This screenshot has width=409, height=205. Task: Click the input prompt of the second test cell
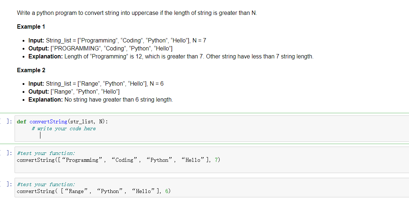6,184
